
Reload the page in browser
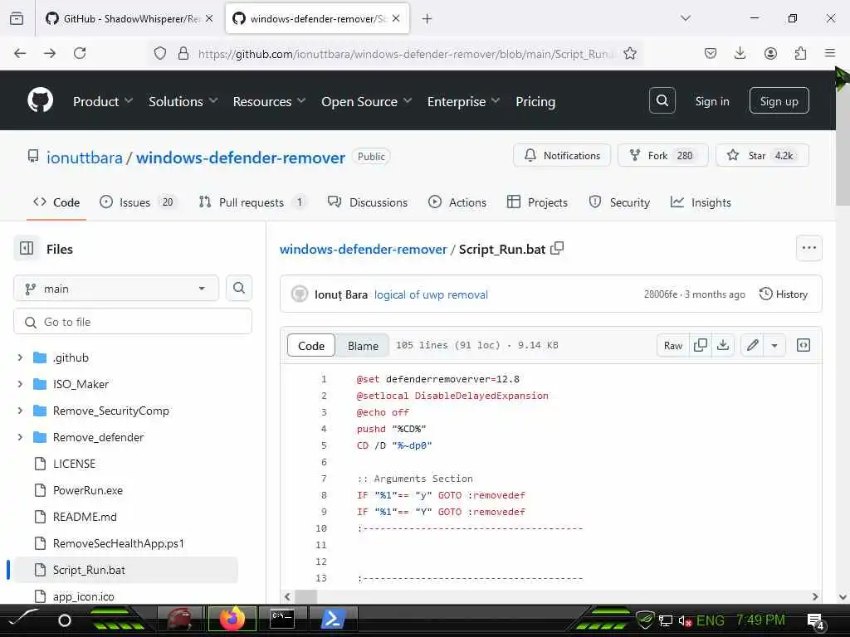tap(80, 53)
